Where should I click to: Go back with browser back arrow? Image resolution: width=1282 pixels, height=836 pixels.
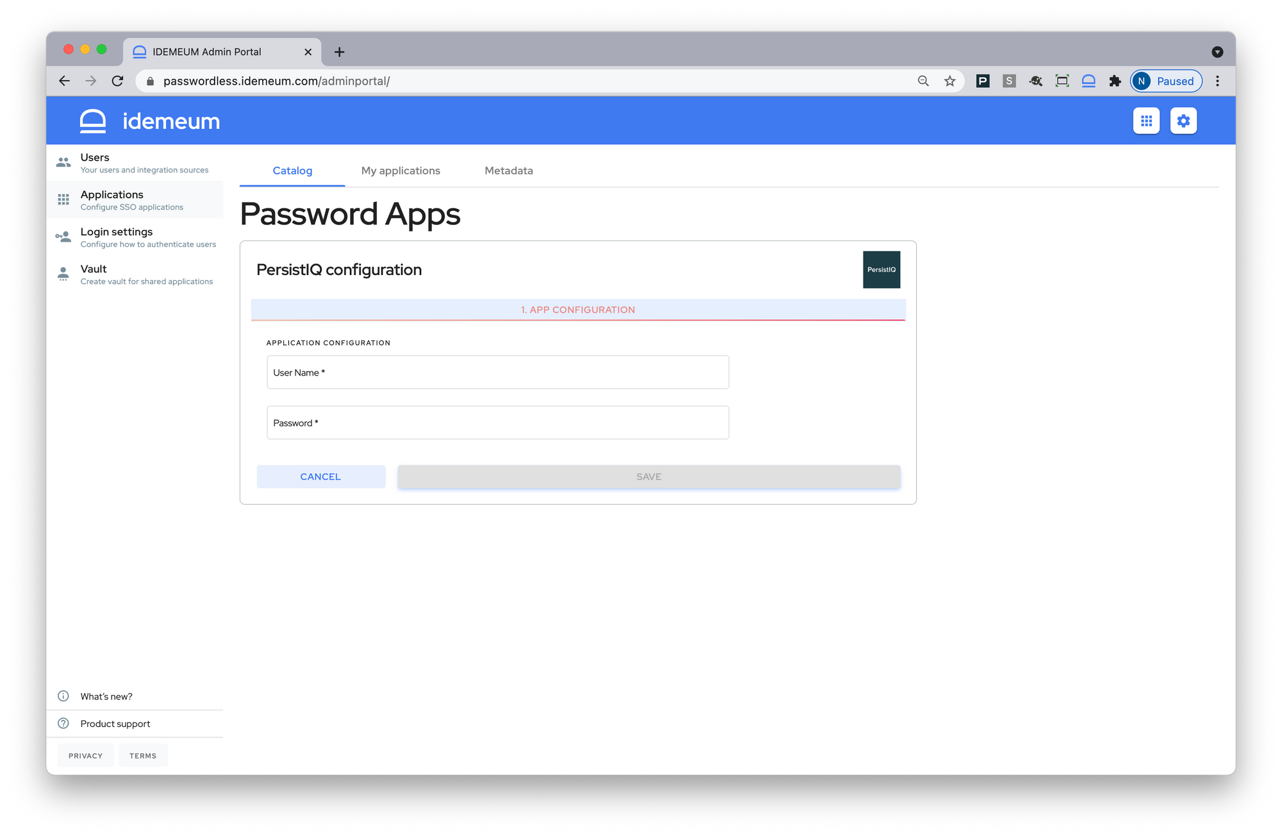point(64,81)
